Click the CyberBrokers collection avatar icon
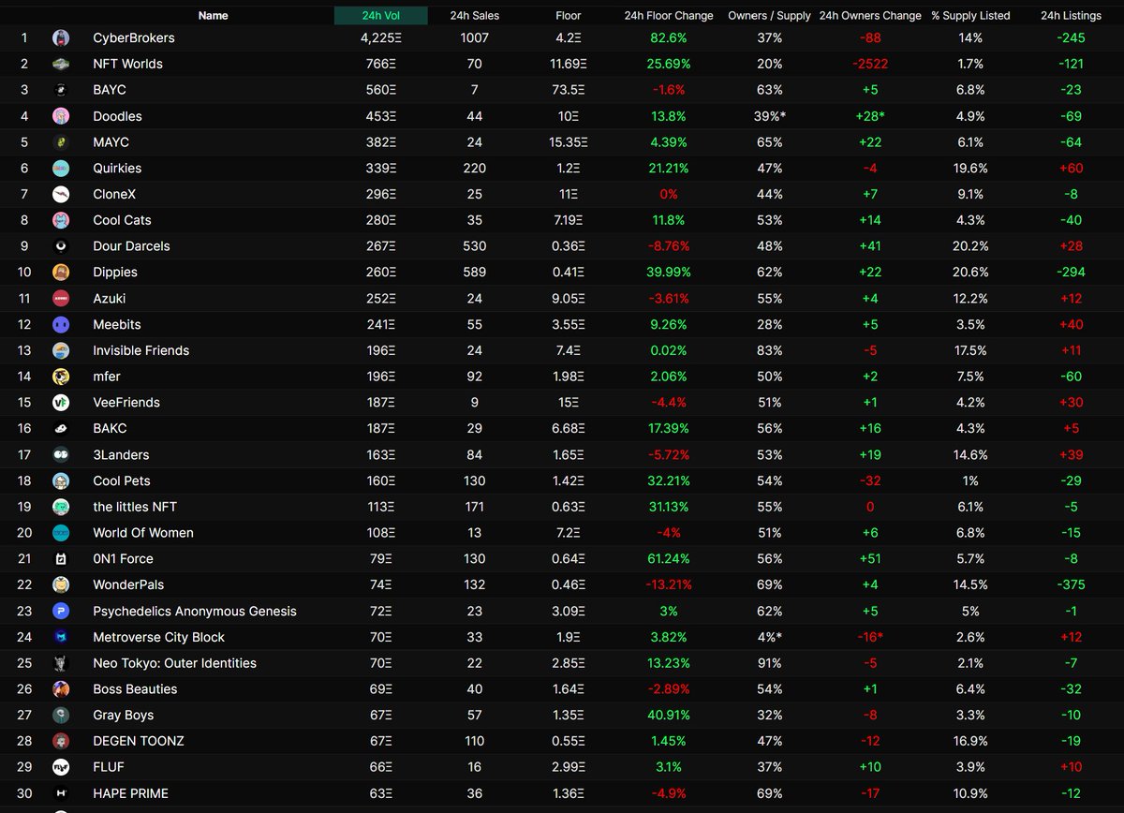Image resolution: width=1124 pixels, height=813 pixels. 61,38
